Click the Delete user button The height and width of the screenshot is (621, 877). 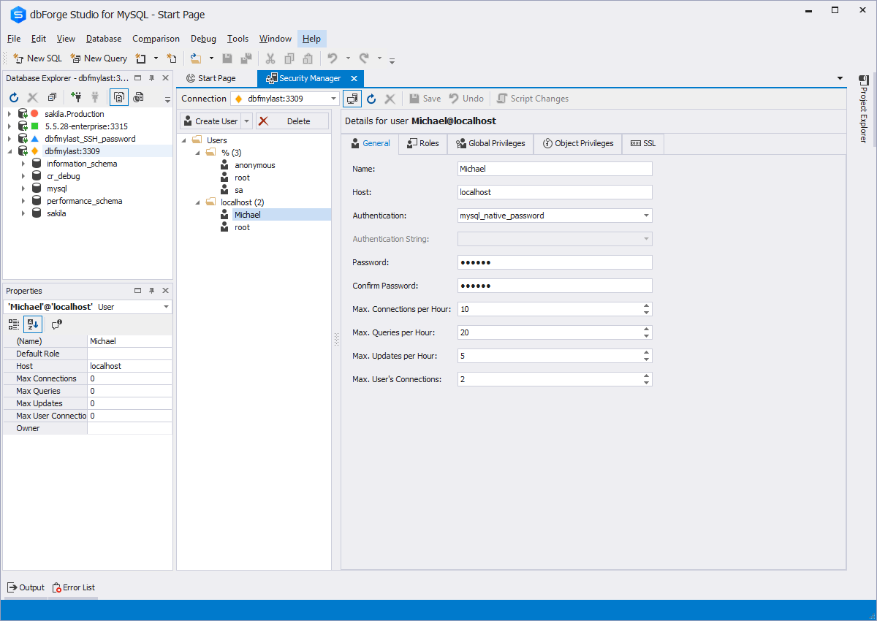point(292,121)
